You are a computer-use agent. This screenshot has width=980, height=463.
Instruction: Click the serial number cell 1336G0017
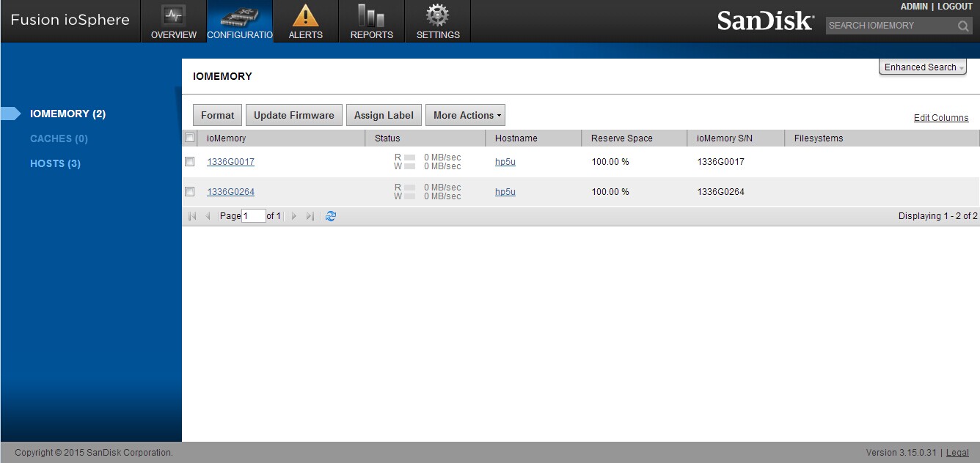coord(720,162)
